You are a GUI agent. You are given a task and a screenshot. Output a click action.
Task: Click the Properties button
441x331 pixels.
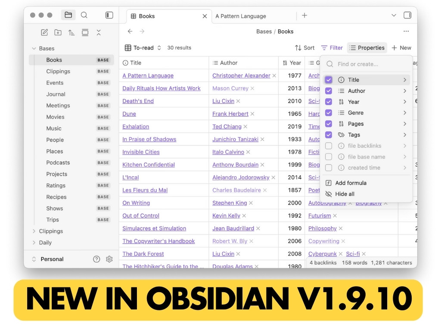(x=367, y=48)
